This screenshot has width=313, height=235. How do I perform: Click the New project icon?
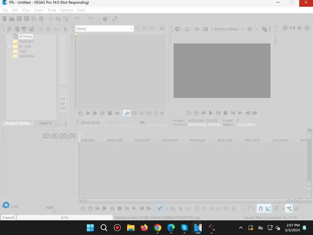4,19
